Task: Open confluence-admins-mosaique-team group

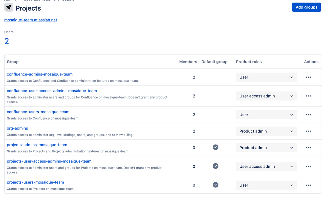Action: click(40, 74)
